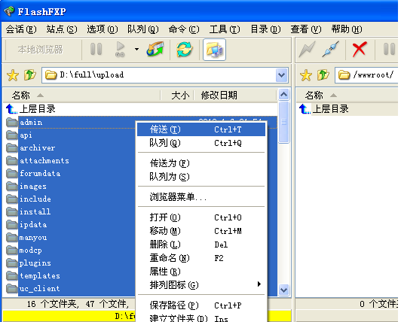Open the 查看(V) menu
The image size is (401, 322).
306,29
